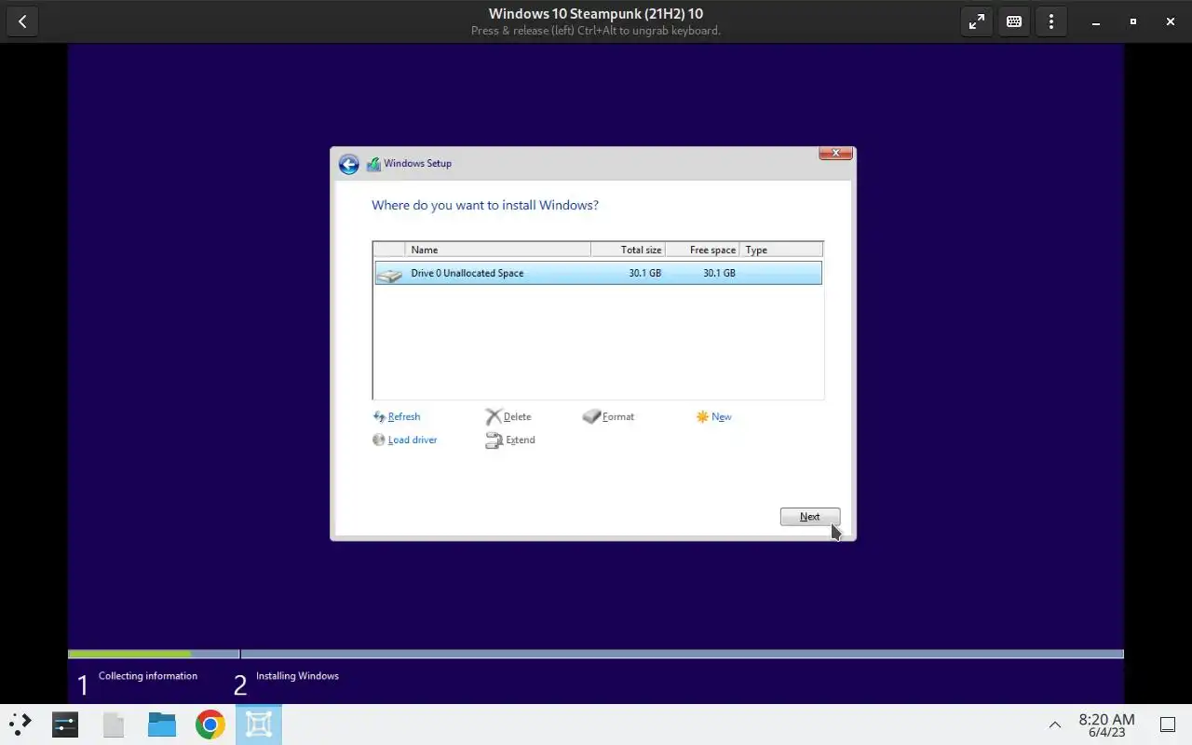Open the application launcher in taskbar
The height and width of the screenshot is (745, 1192).
[x=20, y=725]
